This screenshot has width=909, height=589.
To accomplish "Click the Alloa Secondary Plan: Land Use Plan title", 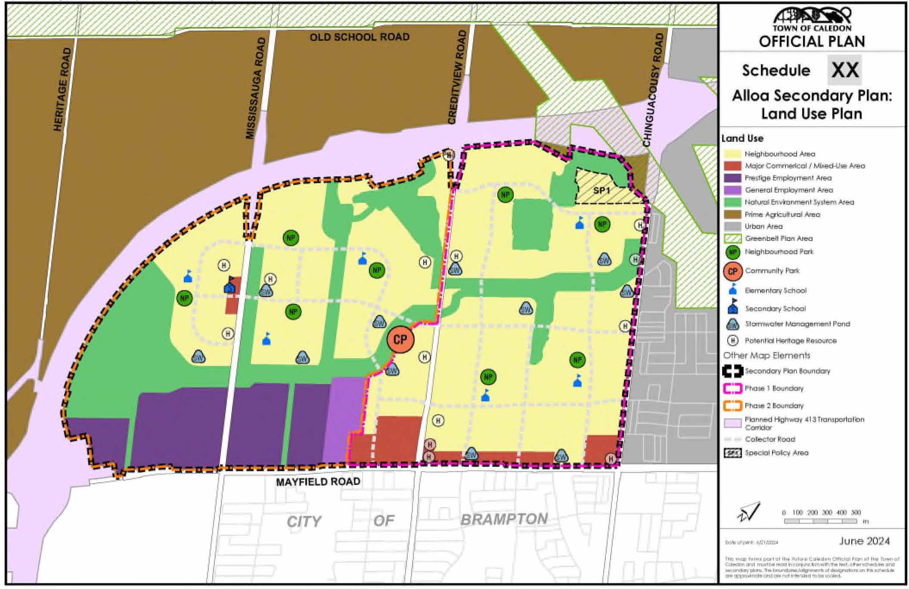I will tap(812, 104).
